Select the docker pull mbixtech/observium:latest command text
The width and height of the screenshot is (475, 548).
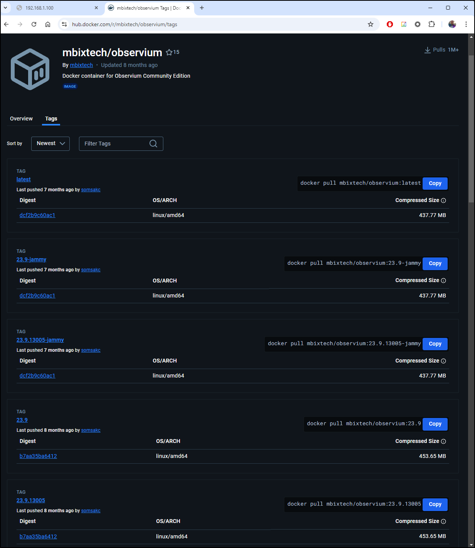361,183
